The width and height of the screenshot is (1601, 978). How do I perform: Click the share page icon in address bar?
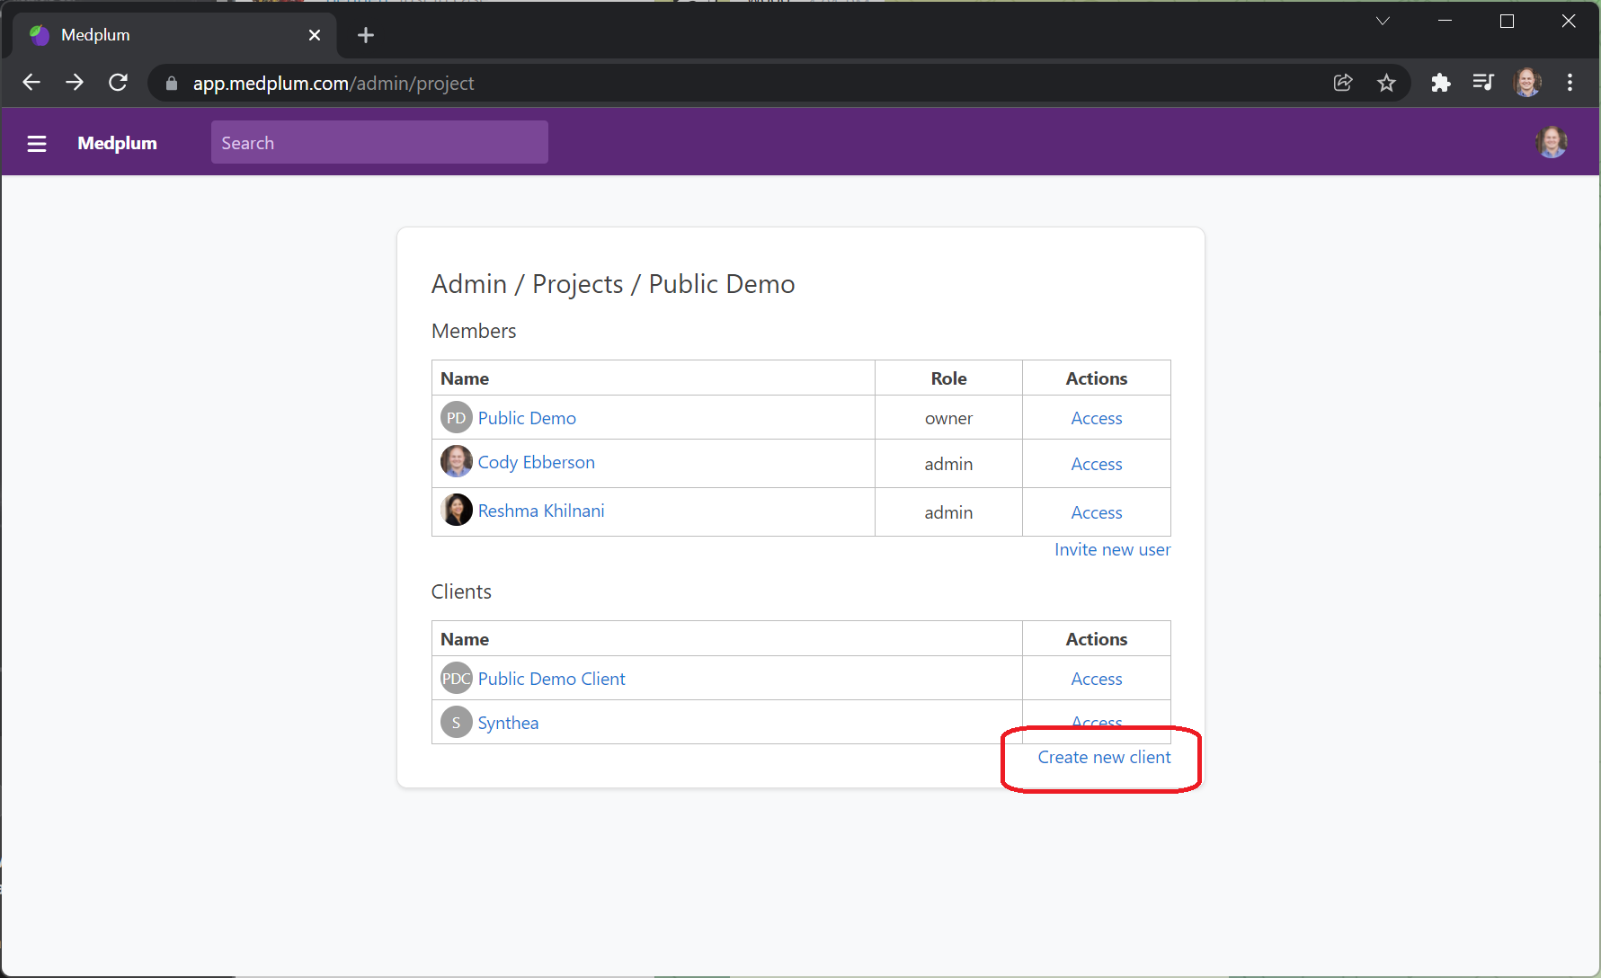(1343, 82)
